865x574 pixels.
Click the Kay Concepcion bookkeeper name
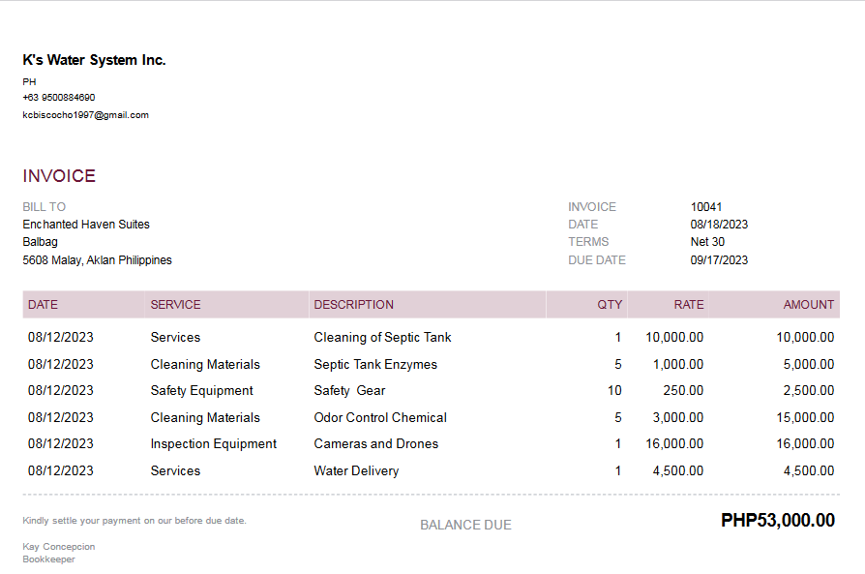click(59, 547)
